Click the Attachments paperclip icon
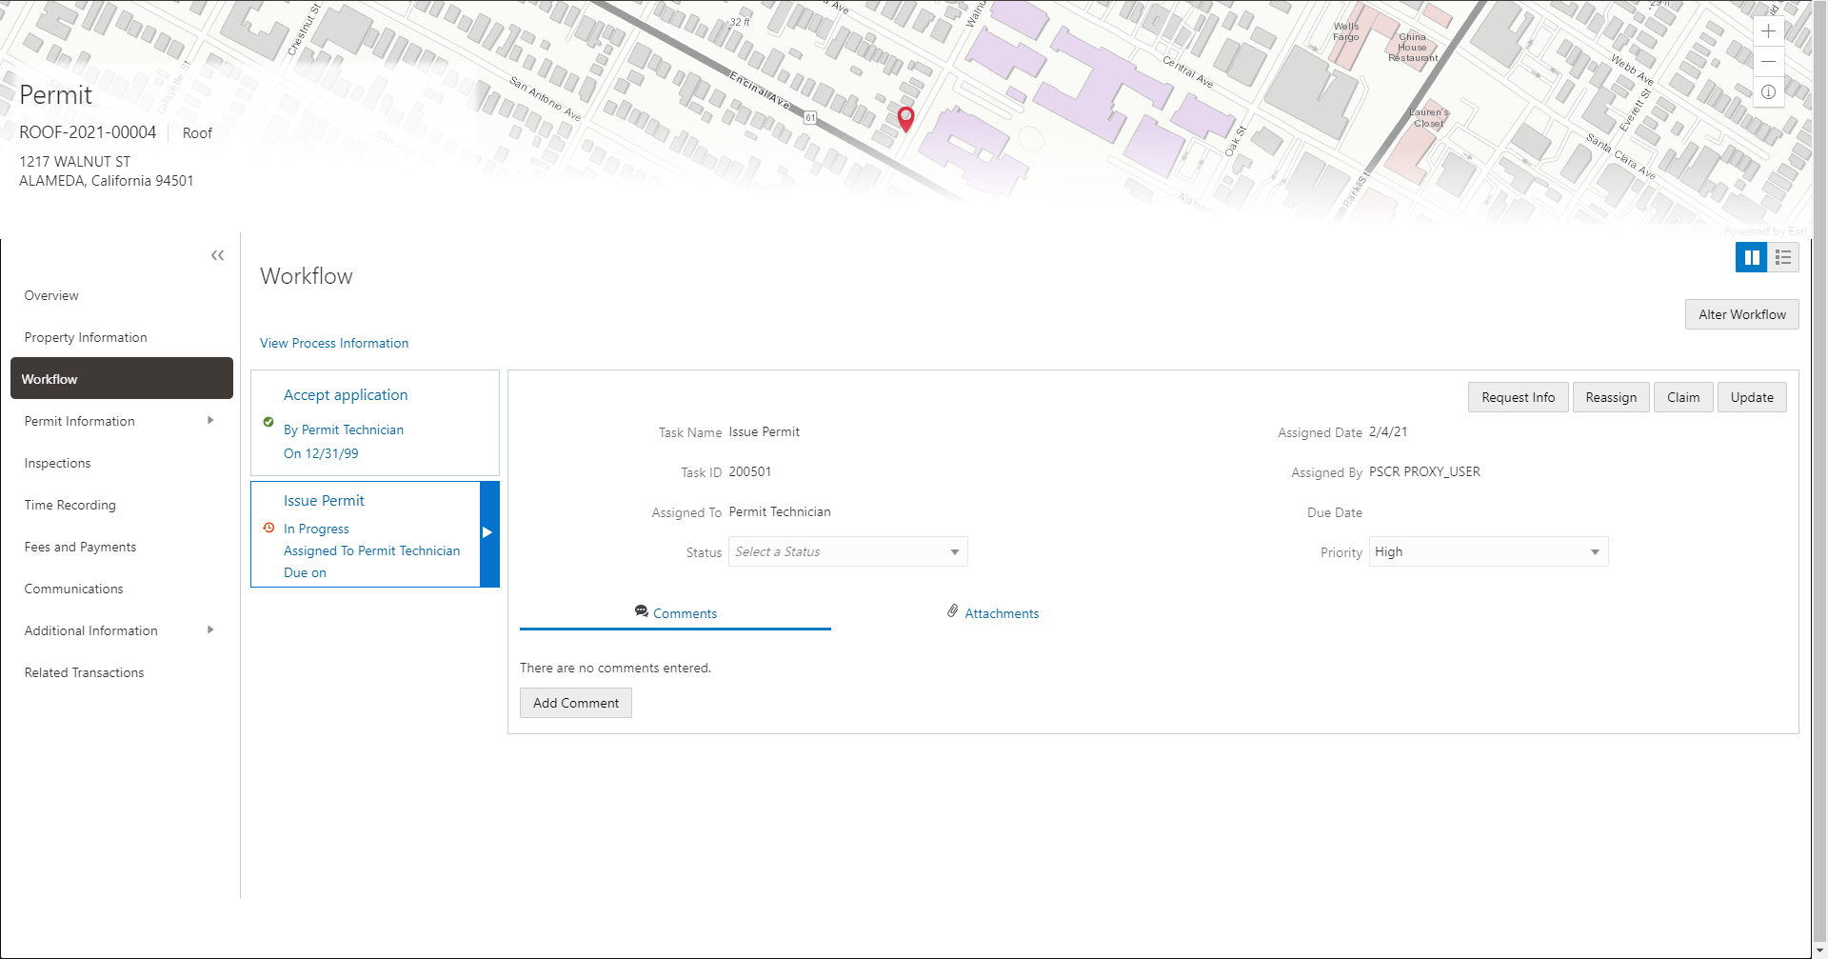This screenshot has width=1828, height=959. point(952,611)
